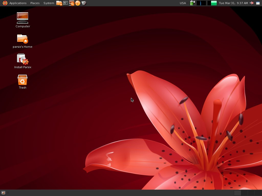Toggle Show Desktop button in bottom panel
Image resolution: width=262 pixels, height=196 pixels.
click(x=3, y=193)
